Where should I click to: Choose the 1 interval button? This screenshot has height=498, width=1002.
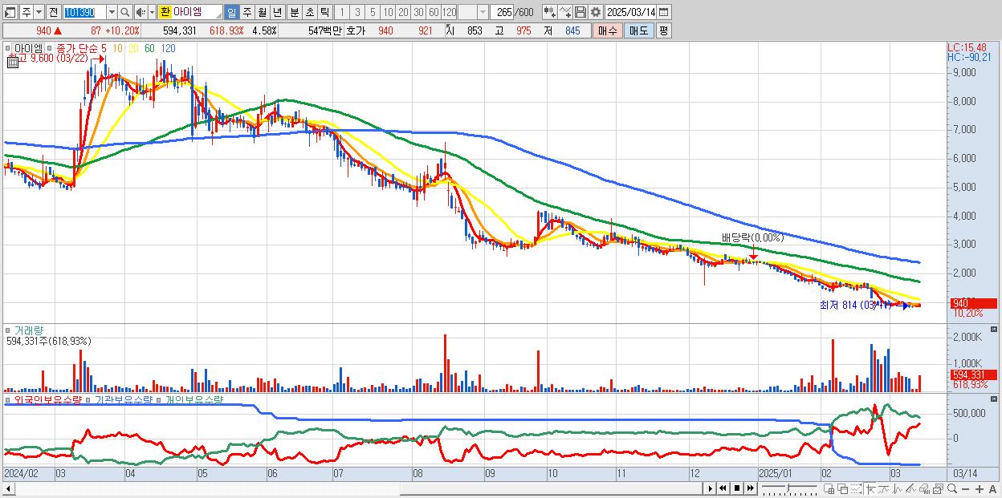click(x=341, y=12)
